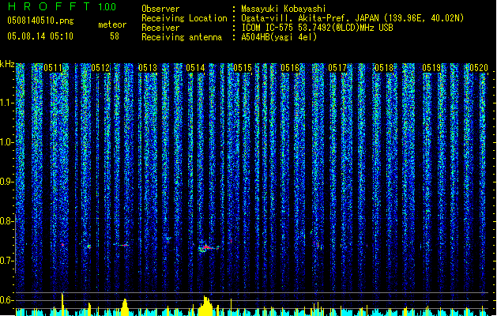Image resolution: width=497 pixels, height=316 pixels.
Task: Click the meteor echo near 0517
Action: (x=318, y=245)
